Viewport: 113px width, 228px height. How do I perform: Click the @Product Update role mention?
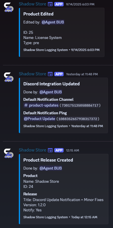tap(40, 119)
